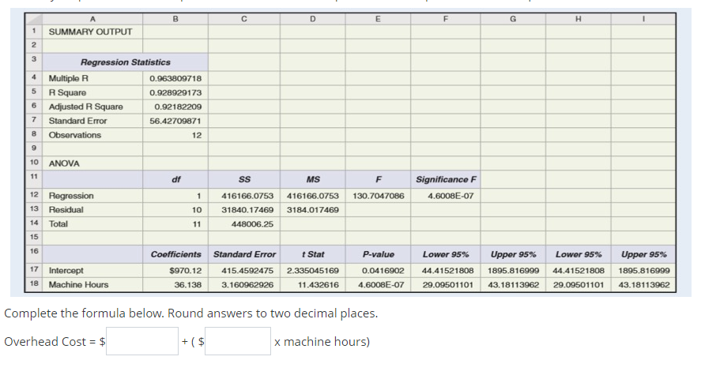
Task: Click the machine hours rate input field
Action: pos(238,341)
